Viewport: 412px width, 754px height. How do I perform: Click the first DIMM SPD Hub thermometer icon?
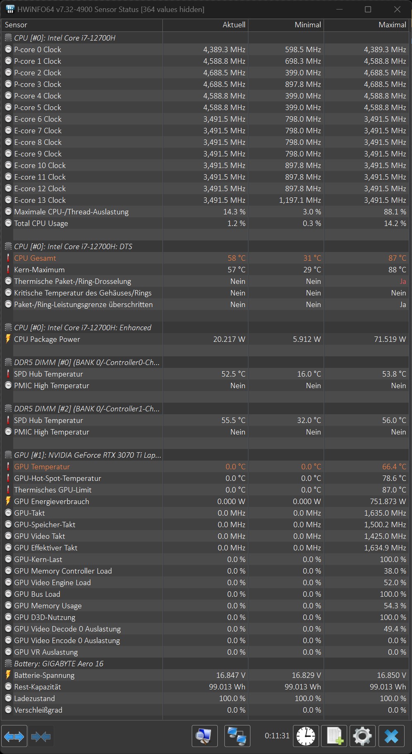pyautogui.click(x=8, y=374)
